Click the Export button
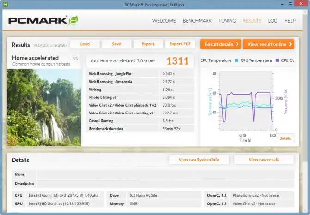The image size is (310, 215). 148,44
